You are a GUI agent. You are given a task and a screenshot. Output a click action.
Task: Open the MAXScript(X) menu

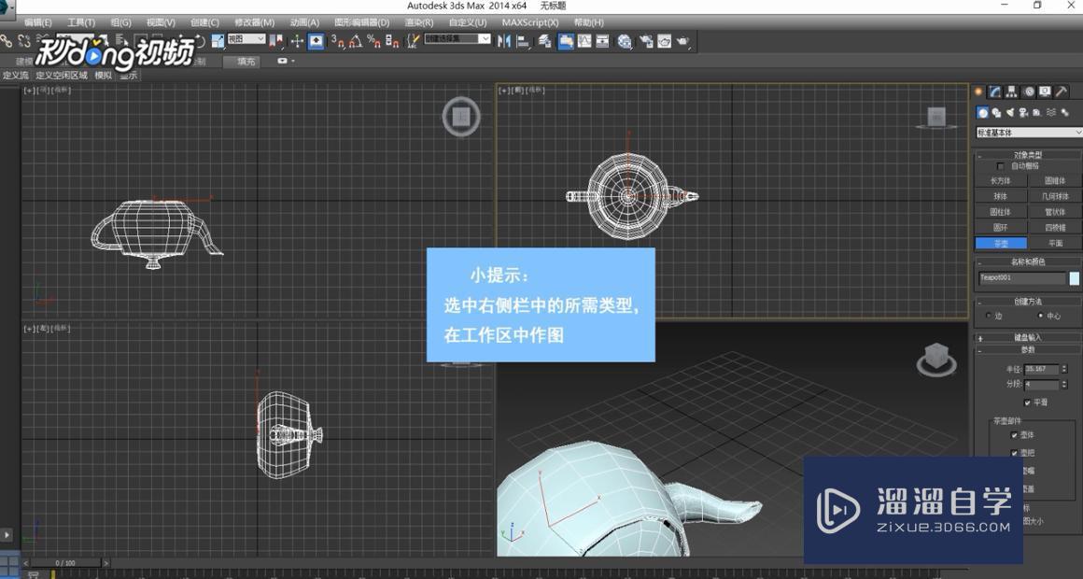(x=529, y=22)
